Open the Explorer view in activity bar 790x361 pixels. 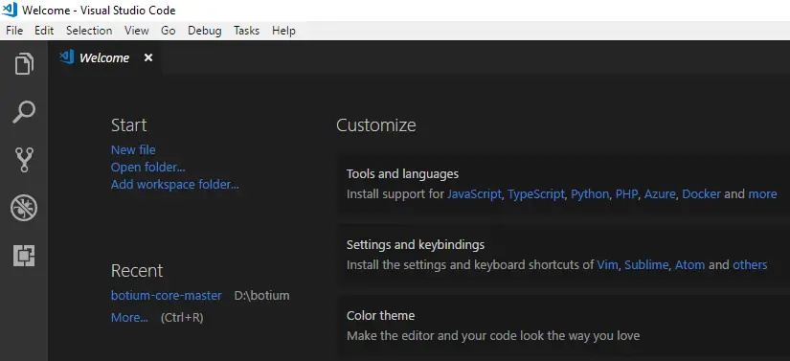(x=24, y=64)
